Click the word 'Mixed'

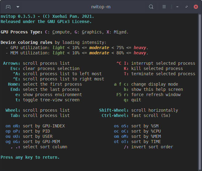coord(120,32)
